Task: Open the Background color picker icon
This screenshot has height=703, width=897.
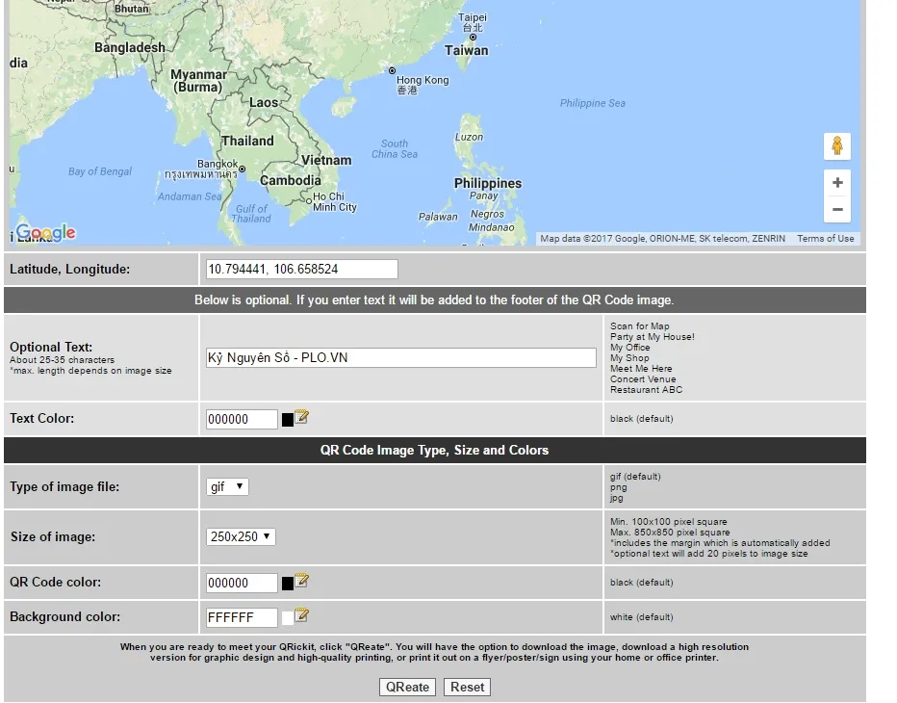Action: (x=302, y=615)
